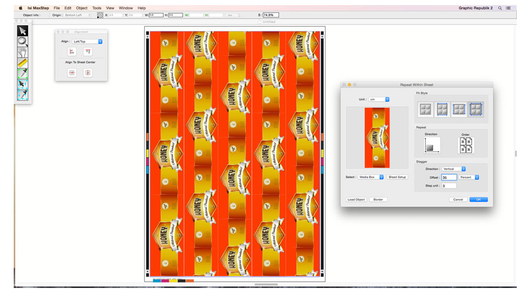The image size is (532, 292).
Task: Expand the Stagger Direction Vertical dropdown
Action: [454, 169]
